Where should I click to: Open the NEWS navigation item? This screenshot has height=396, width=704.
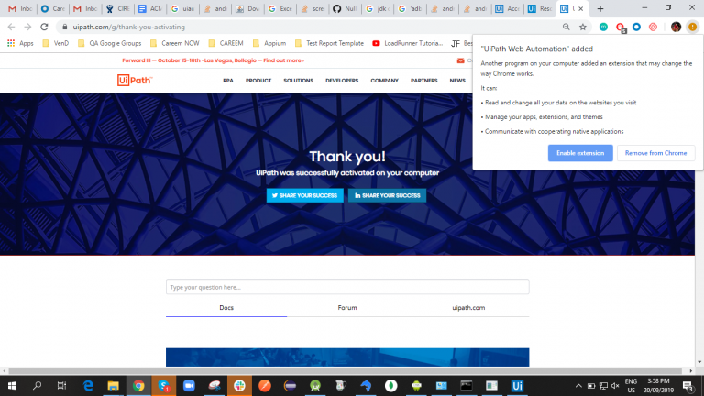coord(457,81)
